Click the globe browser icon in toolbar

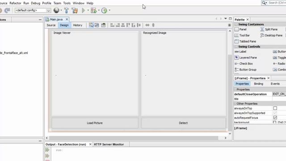(x=56, y=10)
